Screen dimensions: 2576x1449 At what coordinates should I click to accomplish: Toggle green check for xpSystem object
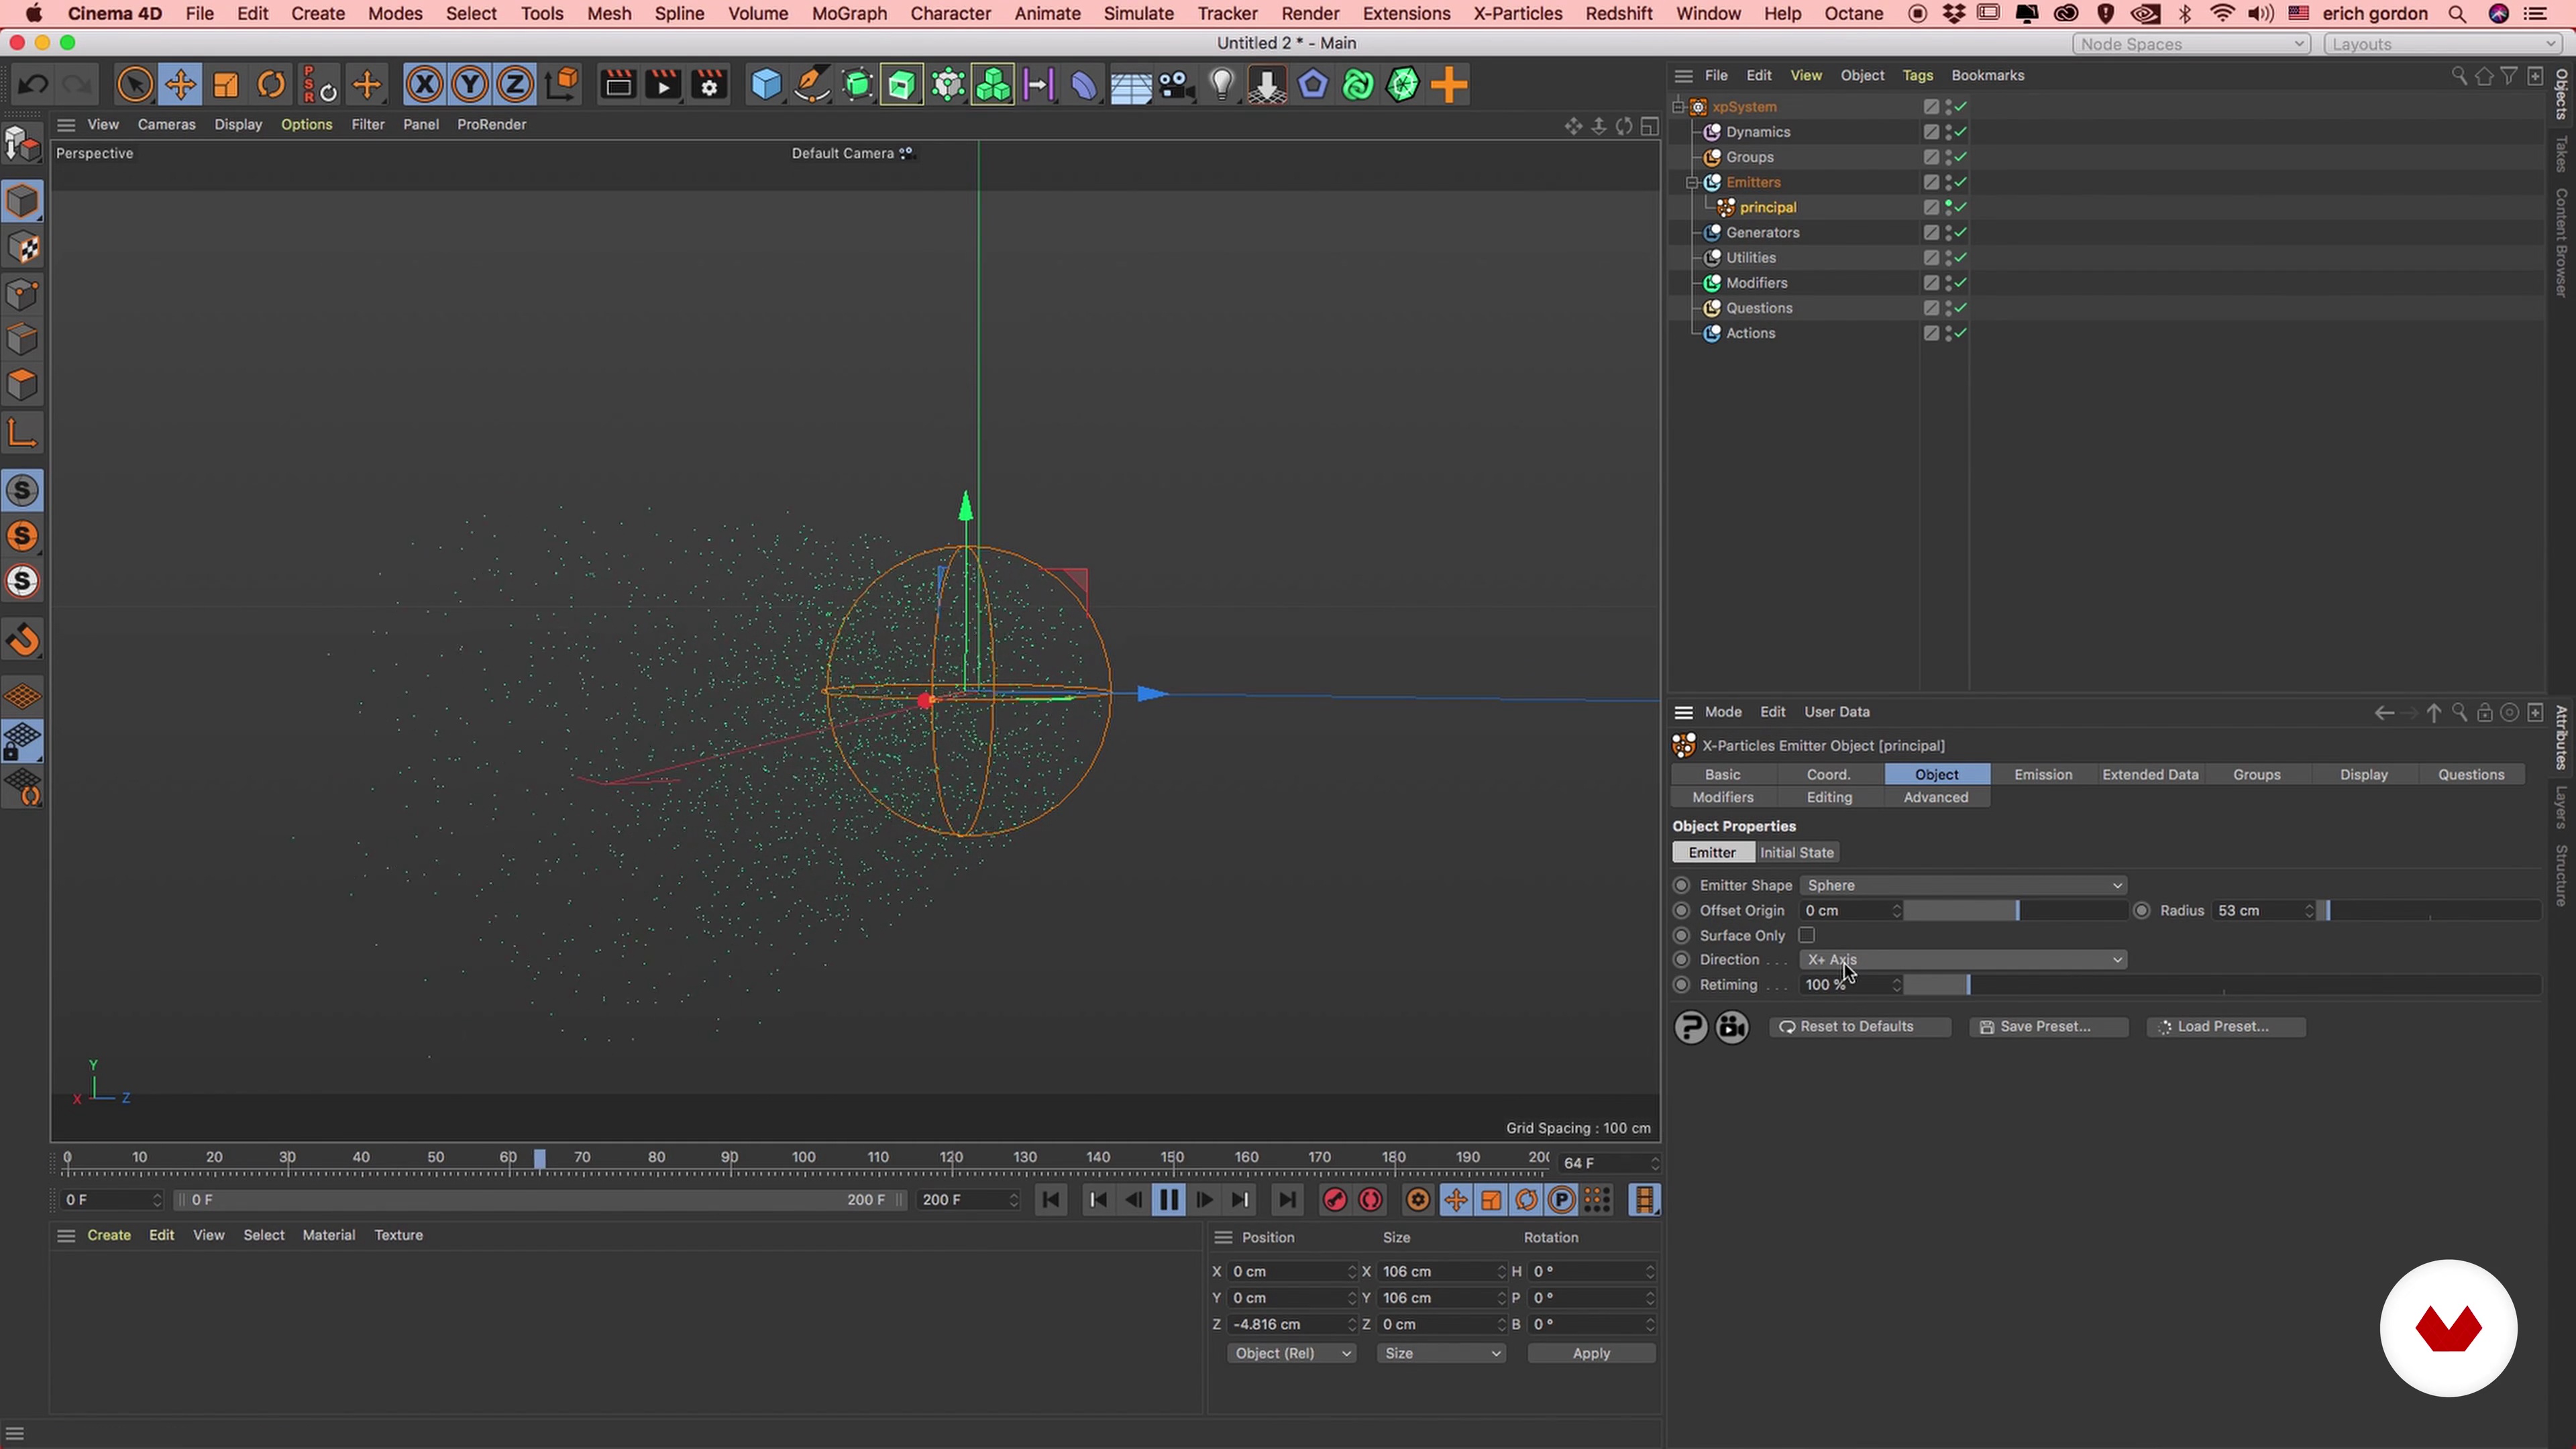1961,106
